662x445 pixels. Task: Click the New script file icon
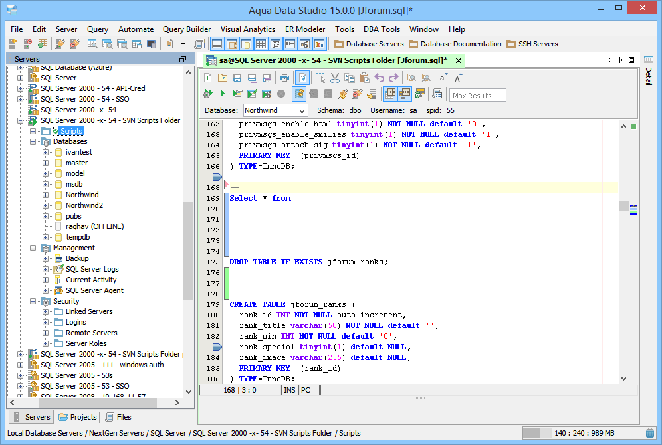point(208,78)
